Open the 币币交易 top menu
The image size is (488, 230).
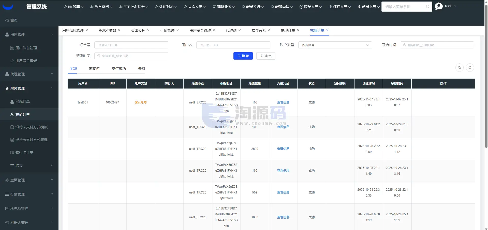[369, 7]
